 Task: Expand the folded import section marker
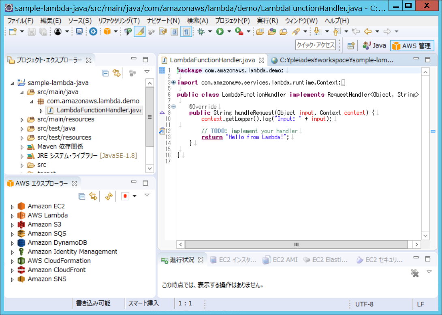point(174,82)
